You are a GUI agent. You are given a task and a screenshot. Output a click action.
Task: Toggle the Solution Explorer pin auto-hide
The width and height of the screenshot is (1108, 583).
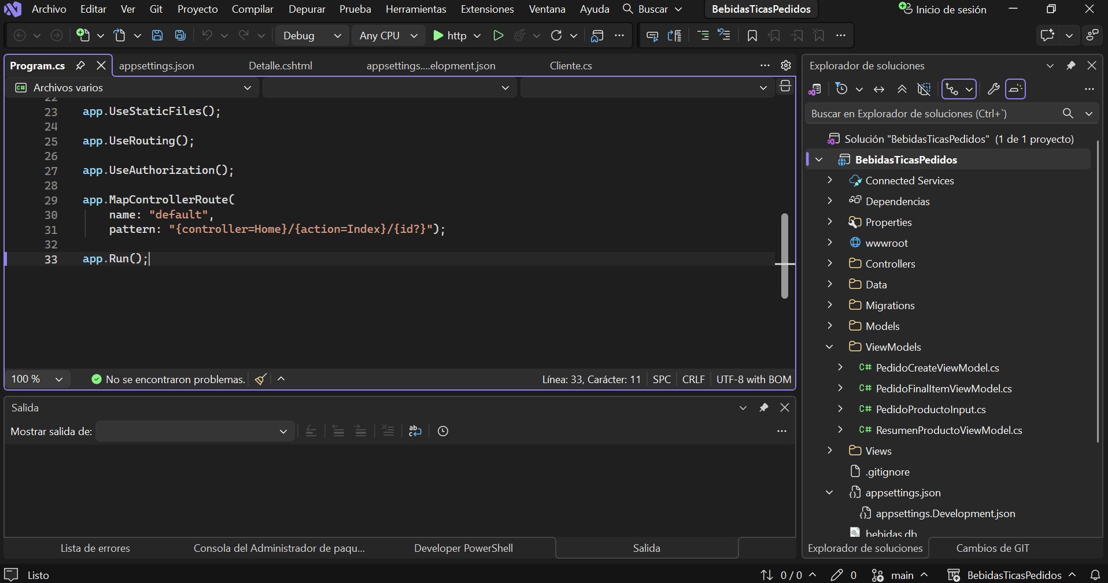[x=1071, y=65]
